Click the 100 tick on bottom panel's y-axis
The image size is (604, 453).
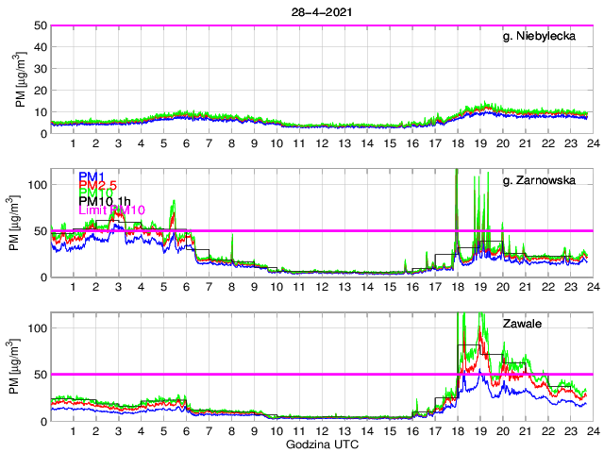click(x=36, y=327)
